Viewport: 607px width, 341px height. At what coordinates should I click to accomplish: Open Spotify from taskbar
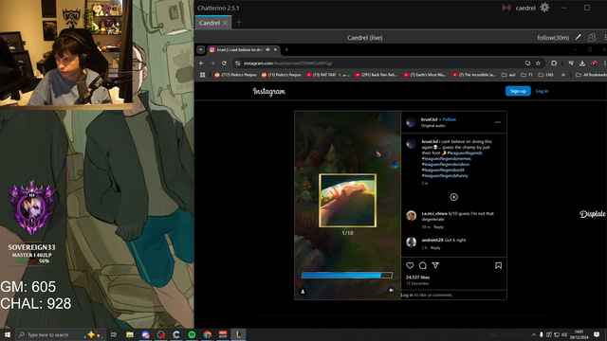(192, 334)
